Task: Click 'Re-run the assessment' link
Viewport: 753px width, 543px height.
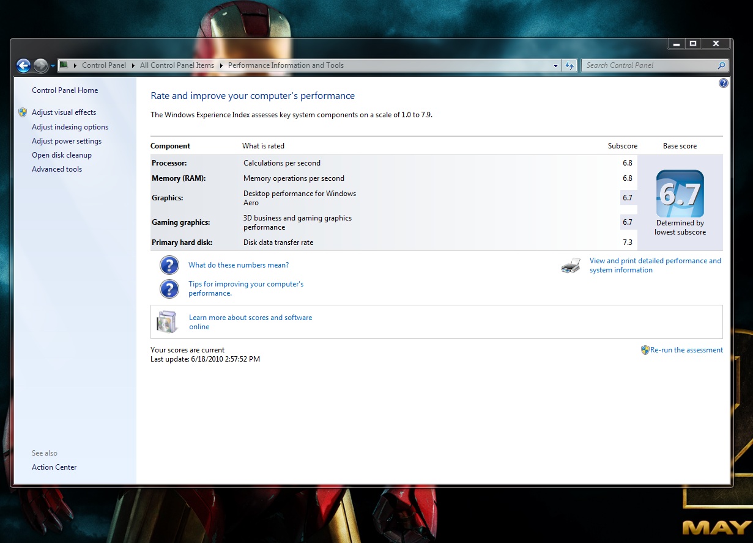Action: (686, 350)
